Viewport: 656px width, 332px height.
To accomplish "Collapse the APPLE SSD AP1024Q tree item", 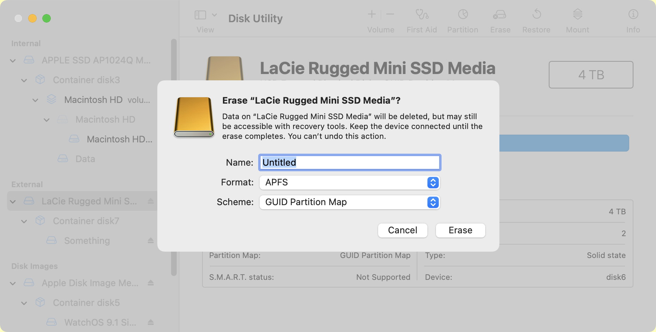I will click(x=13, y=61).
